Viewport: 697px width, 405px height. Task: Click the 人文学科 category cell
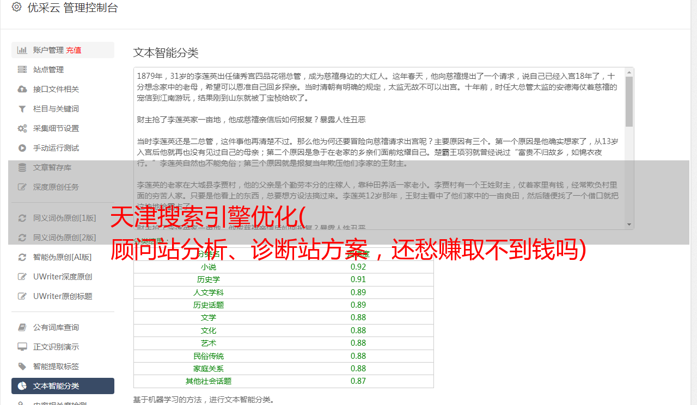(x=208, y=292)
